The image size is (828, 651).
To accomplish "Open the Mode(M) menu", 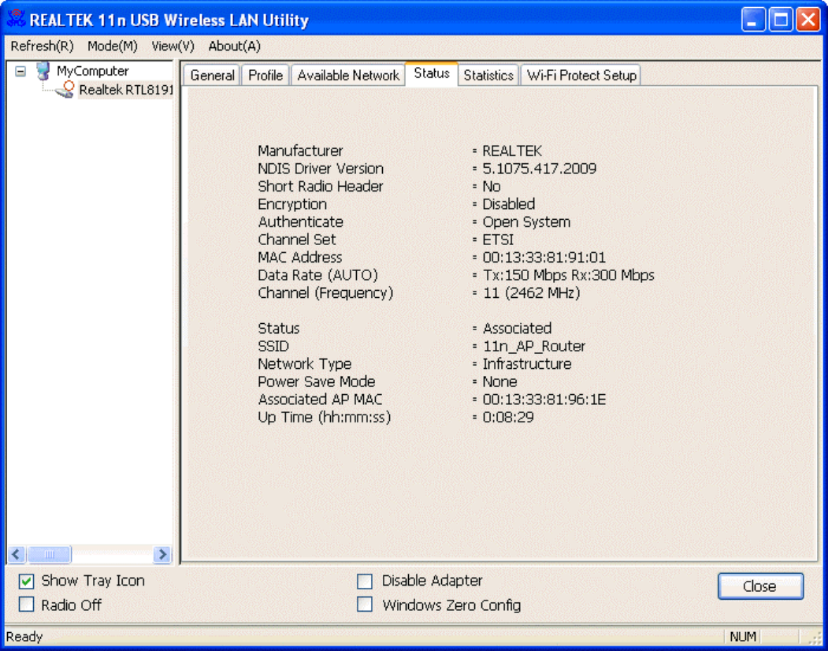I will (x=113, y=46).
